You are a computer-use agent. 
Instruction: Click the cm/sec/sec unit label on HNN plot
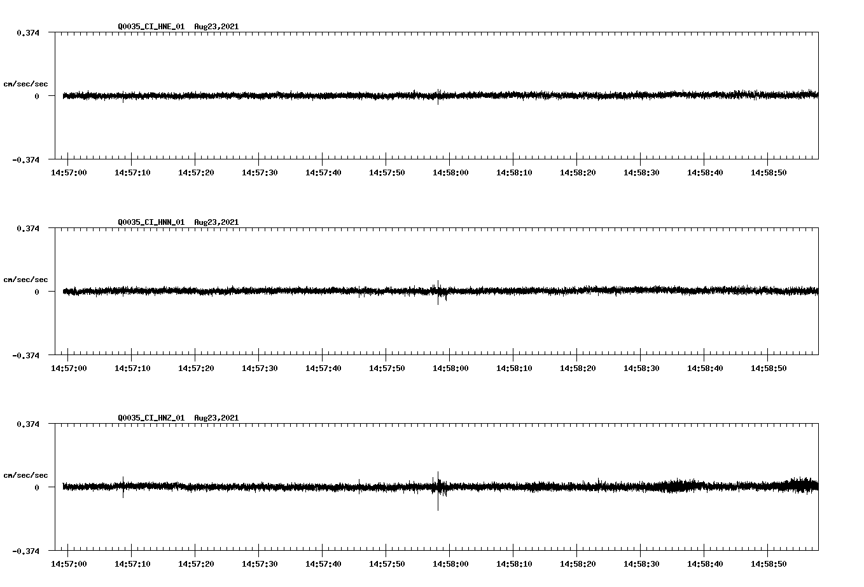(x=25, y=280)
